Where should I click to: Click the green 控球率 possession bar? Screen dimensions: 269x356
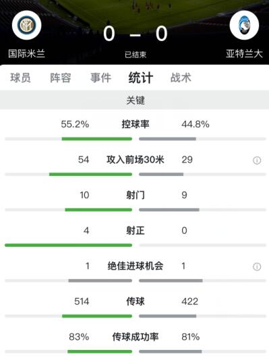(97, 139)
